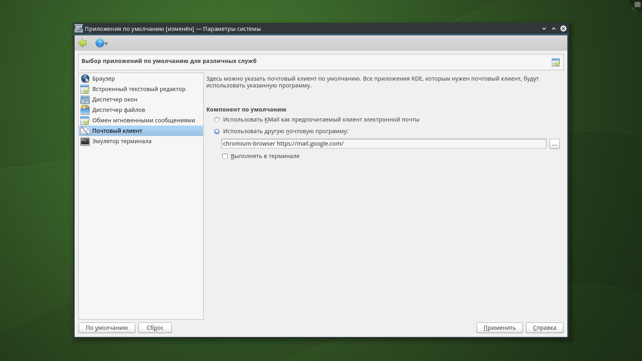Image resolution: width=642 pixels, height=361 pixels.
Task: Select Обмен мгновенными сообщениями entry
Action: tap(141, 120)
